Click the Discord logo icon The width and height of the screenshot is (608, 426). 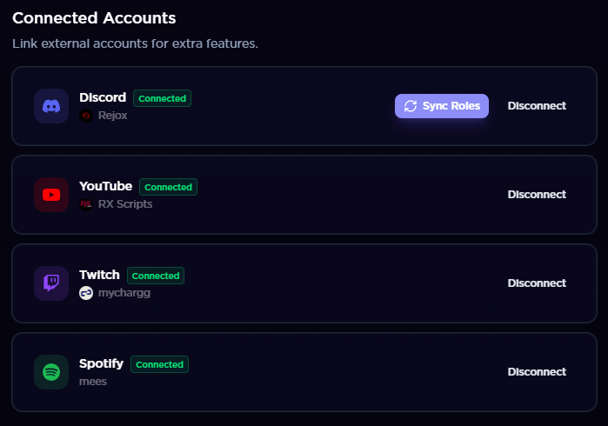[x=51, y=106]
